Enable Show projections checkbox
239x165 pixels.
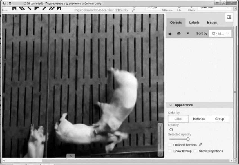[x=195, y=151]
